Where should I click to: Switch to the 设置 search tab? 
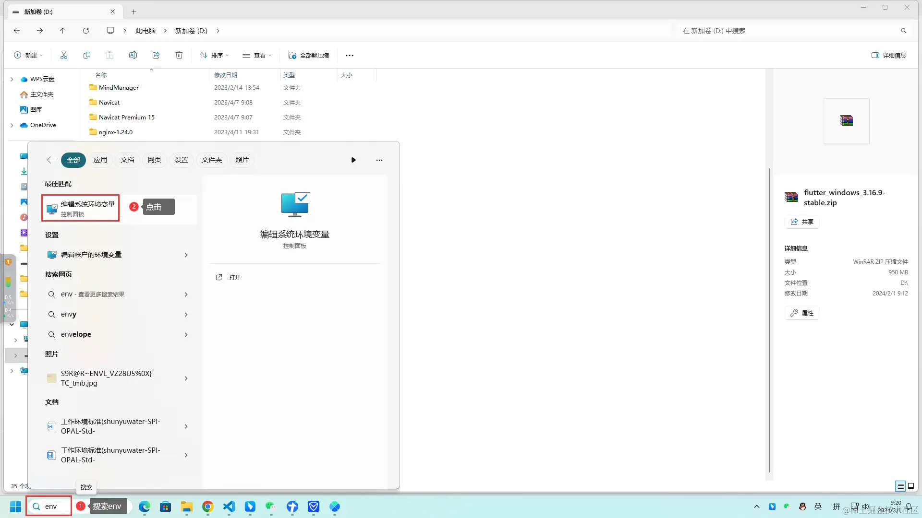[181, 160]
